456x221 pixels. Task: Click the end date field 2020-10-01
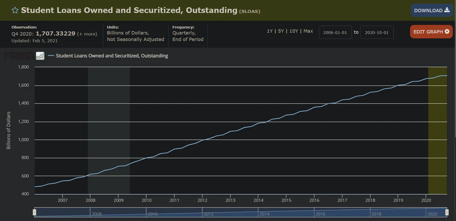pos(377,32)
